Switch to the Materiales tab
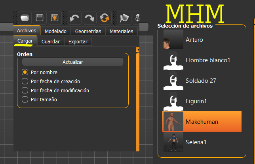The height and width of the screenshot is (164, 255). click(x=122, y=31)
